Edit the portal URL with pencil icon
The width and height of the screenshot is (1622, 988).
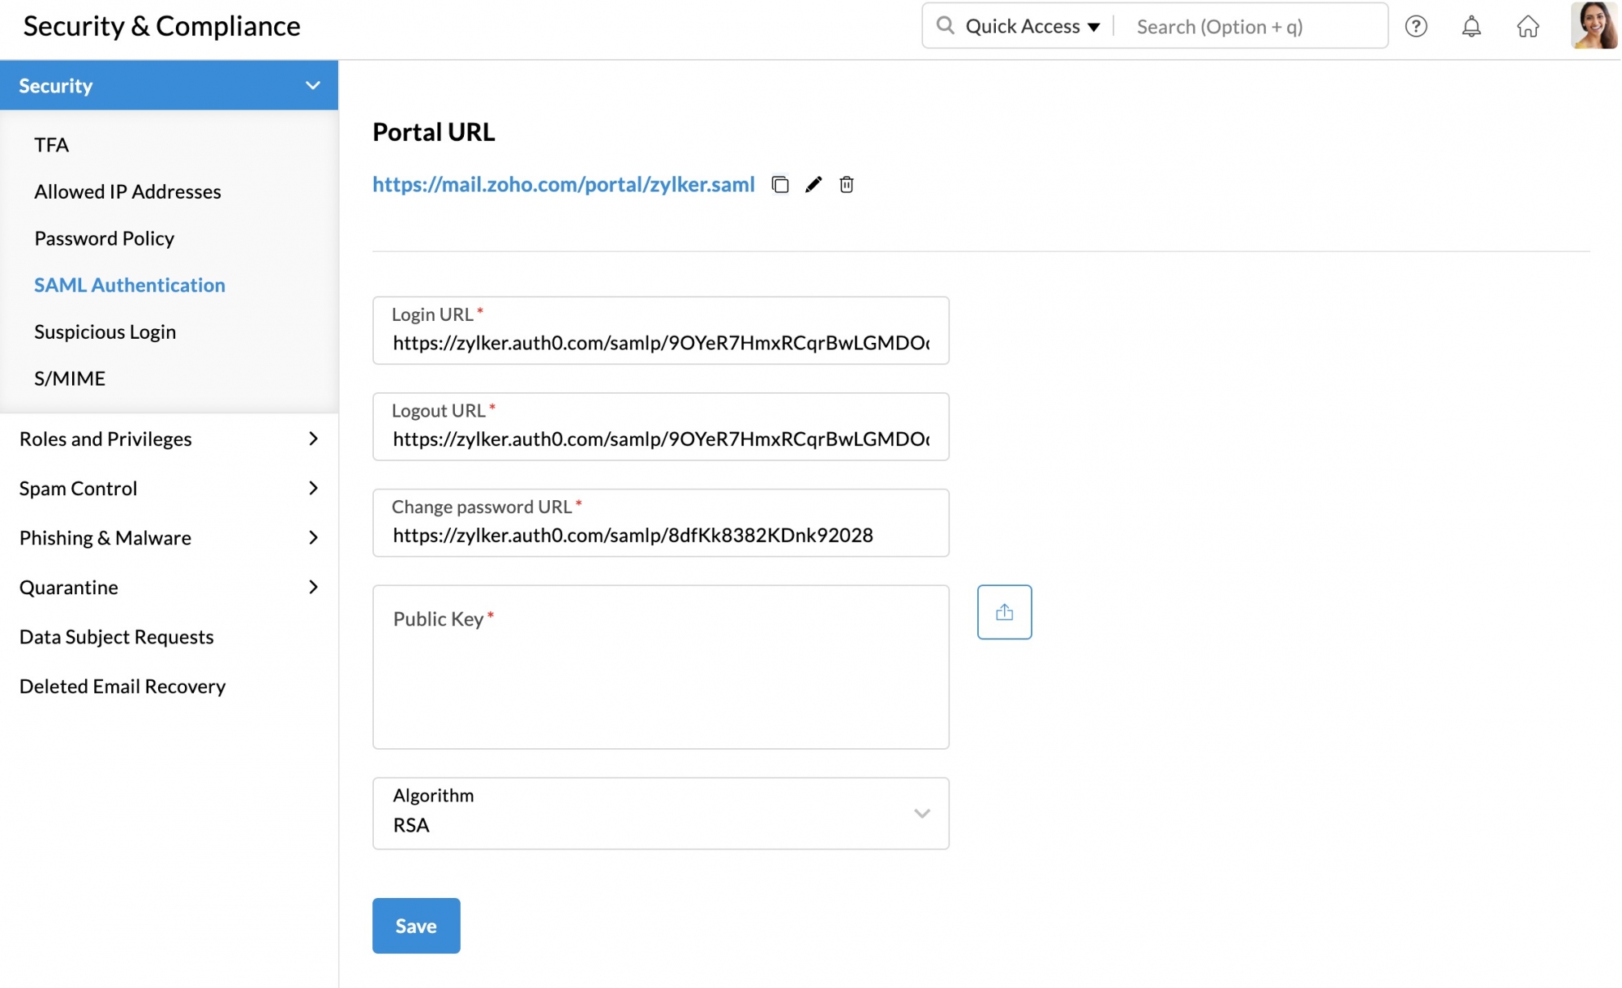point(813,185)
